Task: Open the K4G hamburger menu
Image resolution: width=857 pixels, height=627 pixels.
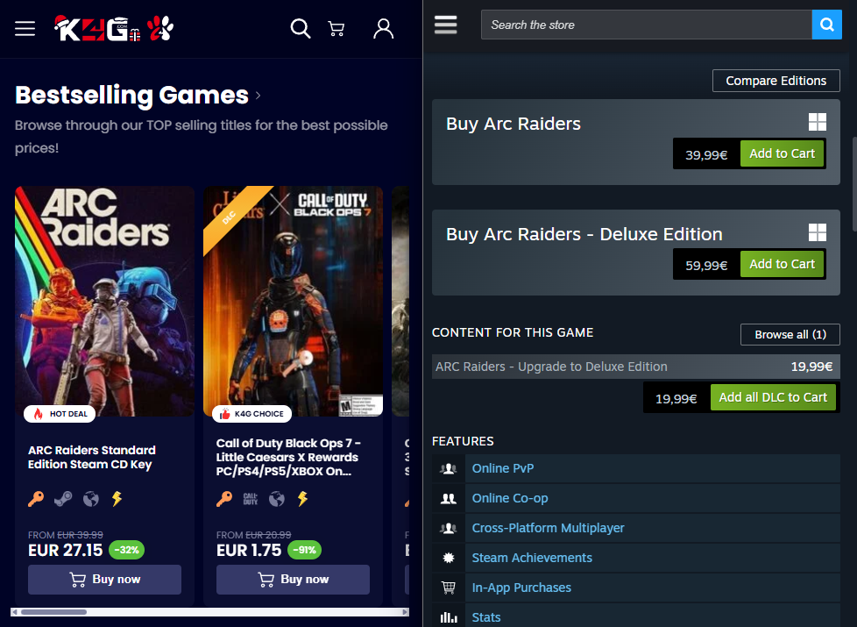Action: pos(25,29)
